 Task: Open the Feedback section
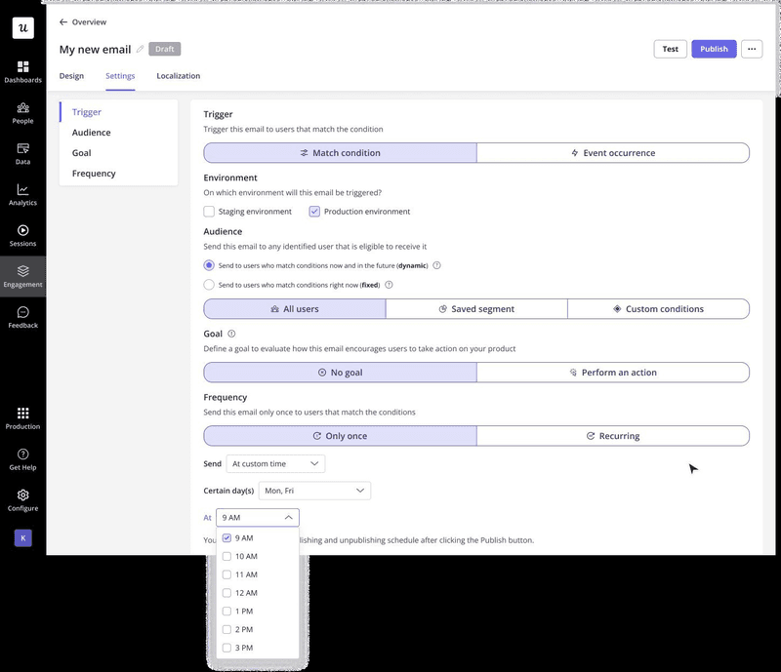(x=22, y=317)
